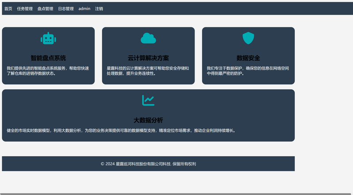Open the 日志管理 menu item

pos(66,8)
